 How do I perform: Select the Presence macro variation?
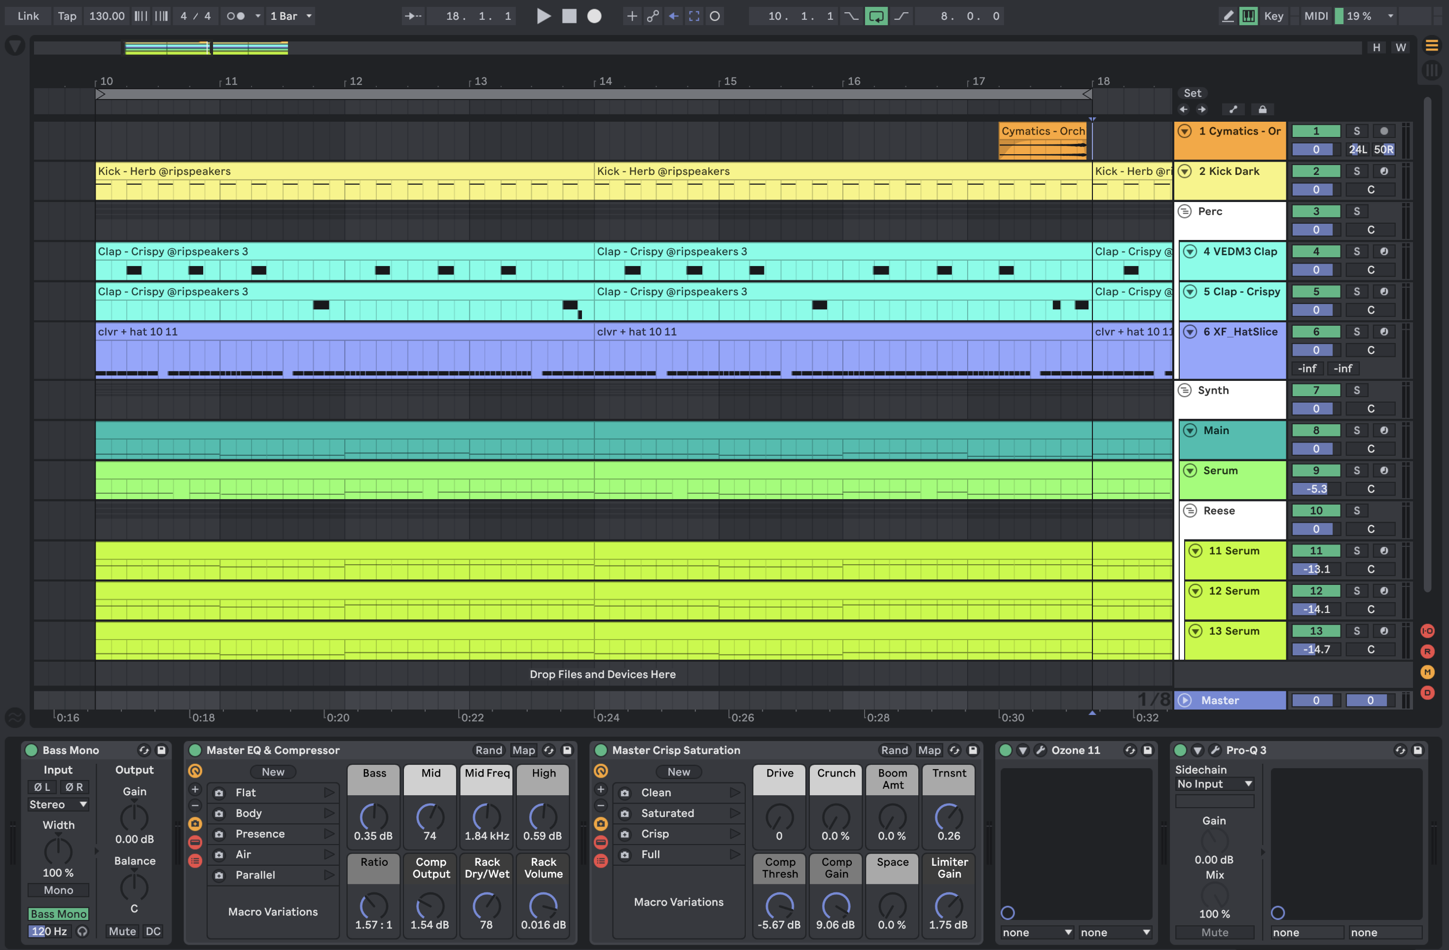point(260,834)
